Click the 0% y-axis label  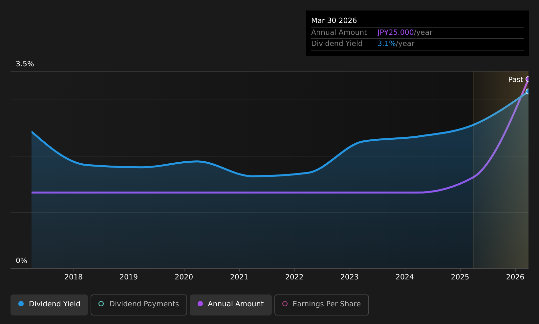pyautogui.click(x=21, y=261)
